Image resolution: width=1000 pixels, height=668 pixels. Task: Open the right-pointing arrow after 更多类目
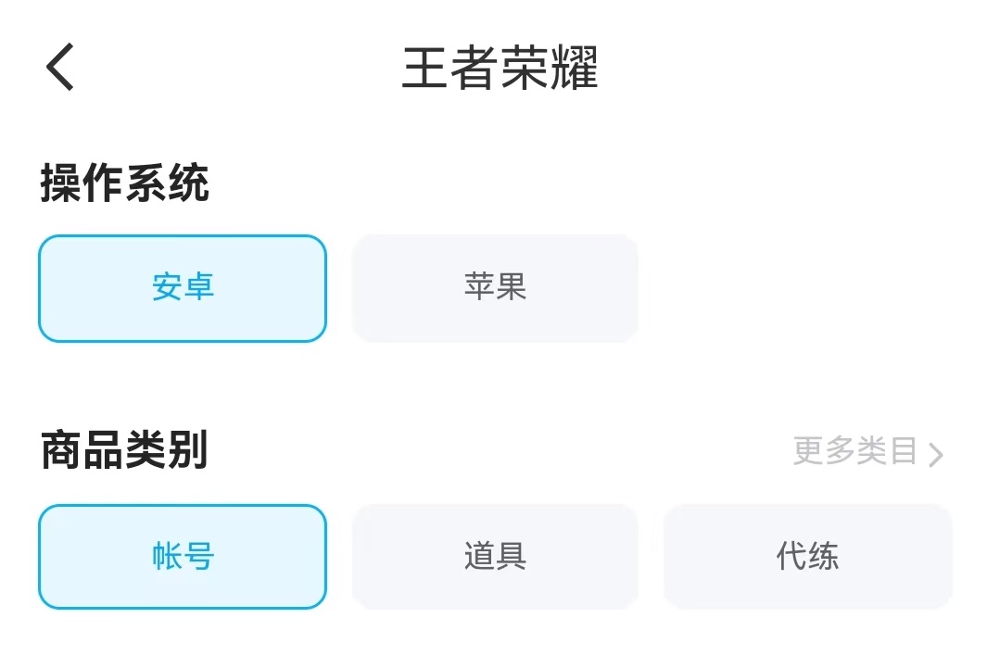pos(935,455)
